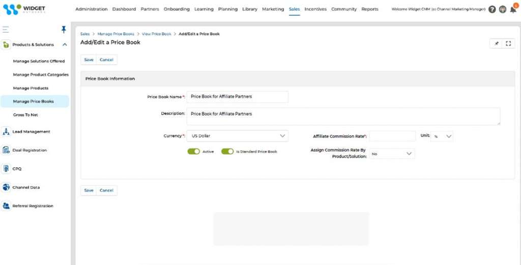Open the Unit percent dropdown
The width and height of the screenshot is (521, 265).
point(442,136)
